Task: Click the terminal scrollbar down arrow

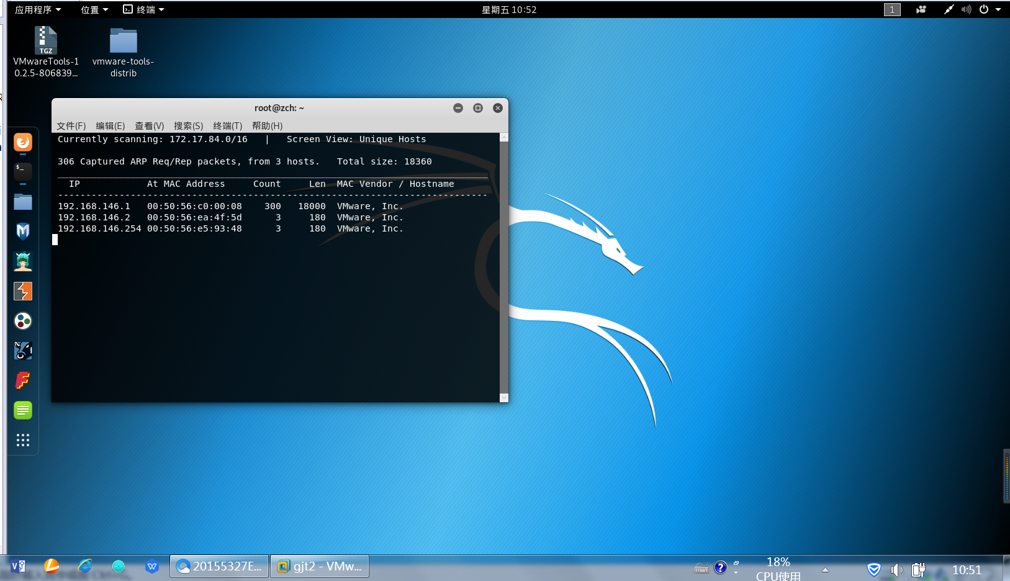Action: pos(504,398)
